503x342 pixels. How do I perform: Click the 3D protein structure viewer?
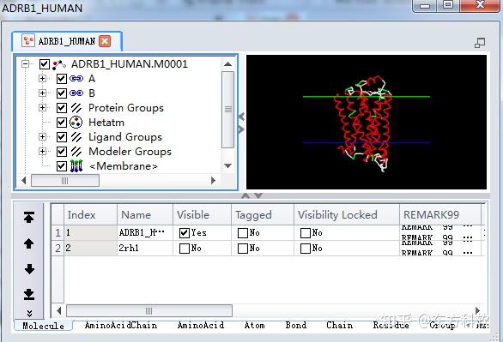[x=367, y=122]
